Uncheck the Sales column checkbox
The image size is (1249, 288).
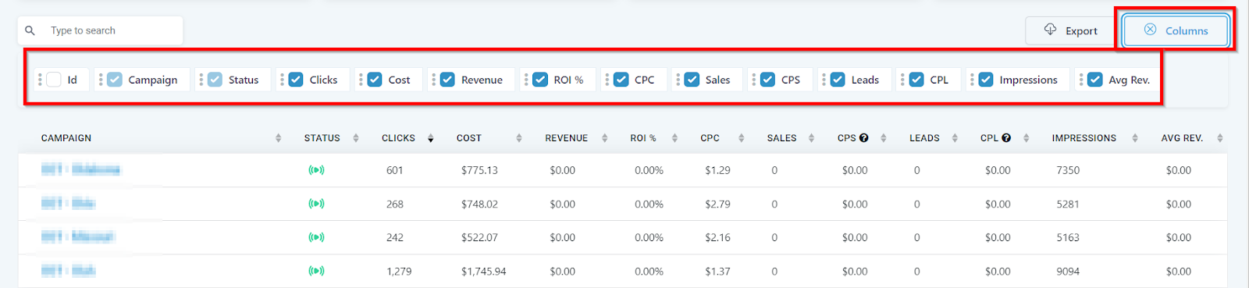pos(692,80)
